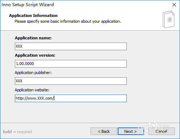This screenshot has width=180, height=139.
Task: Click the Application version field showing 1.00.0000
Action: click(x=71, y=64)
